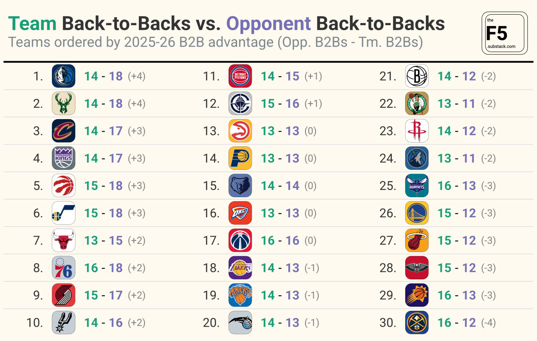Click the Dallas Mavericks logo icon

pyautogui.click(x=63, y=76)
